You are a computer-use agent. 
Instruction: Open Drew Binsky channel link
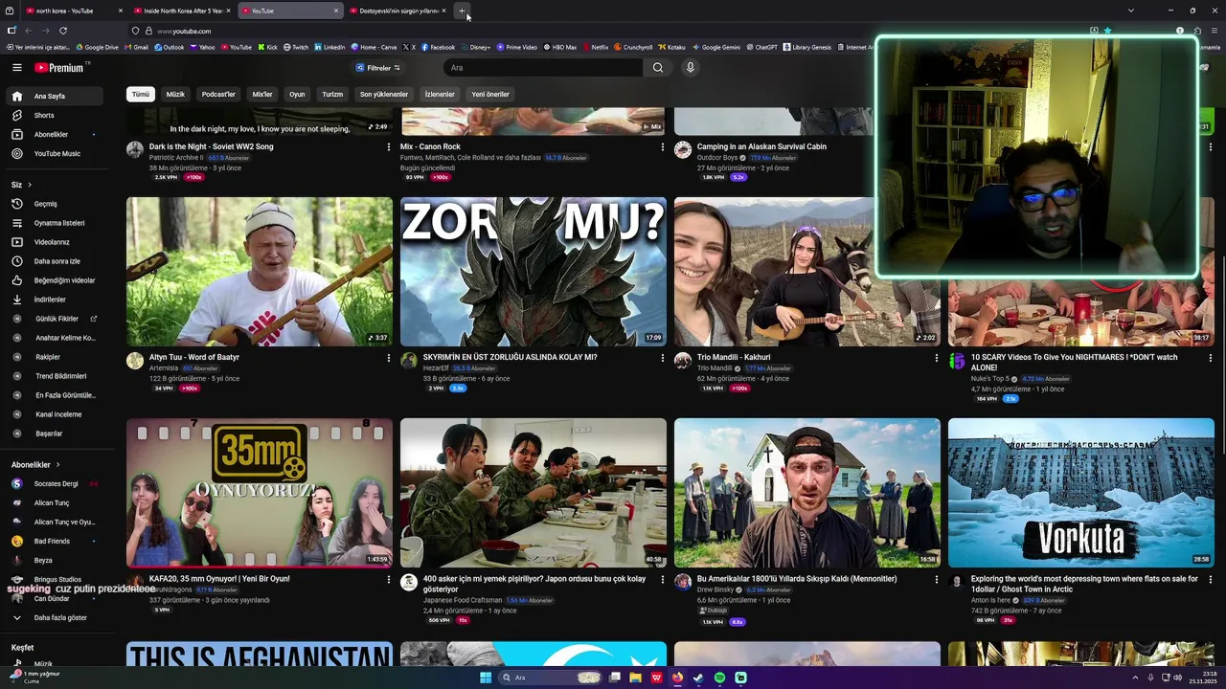click(x=715, y=589)
